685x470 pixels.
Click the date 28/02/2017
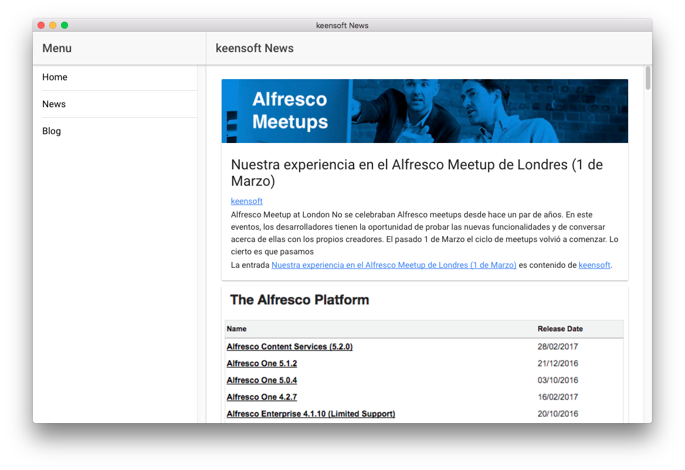click(x=557, y=346)
